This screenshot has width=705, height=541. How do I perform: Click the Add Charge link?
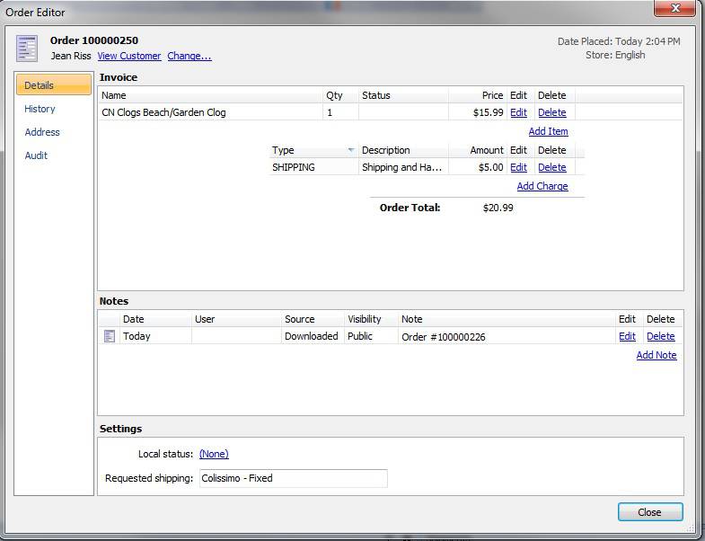coord(542,186)
